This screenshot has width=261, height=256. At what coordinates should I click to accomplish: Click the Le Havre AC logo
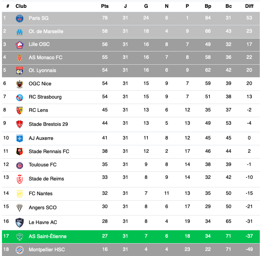click(x=19, y=222)
